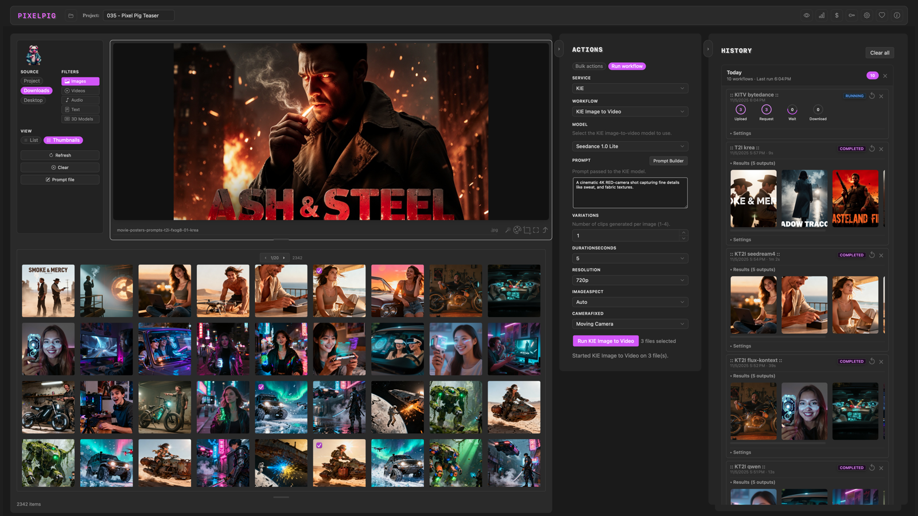This screenshot has width=918, height=516.
Task: Select the magic wand tool under the preview
Action: [507, 230]
